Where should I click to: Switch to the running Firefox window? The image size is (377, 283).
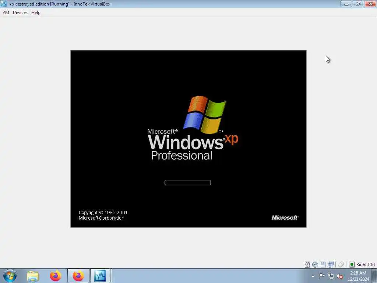pos(78,276)
